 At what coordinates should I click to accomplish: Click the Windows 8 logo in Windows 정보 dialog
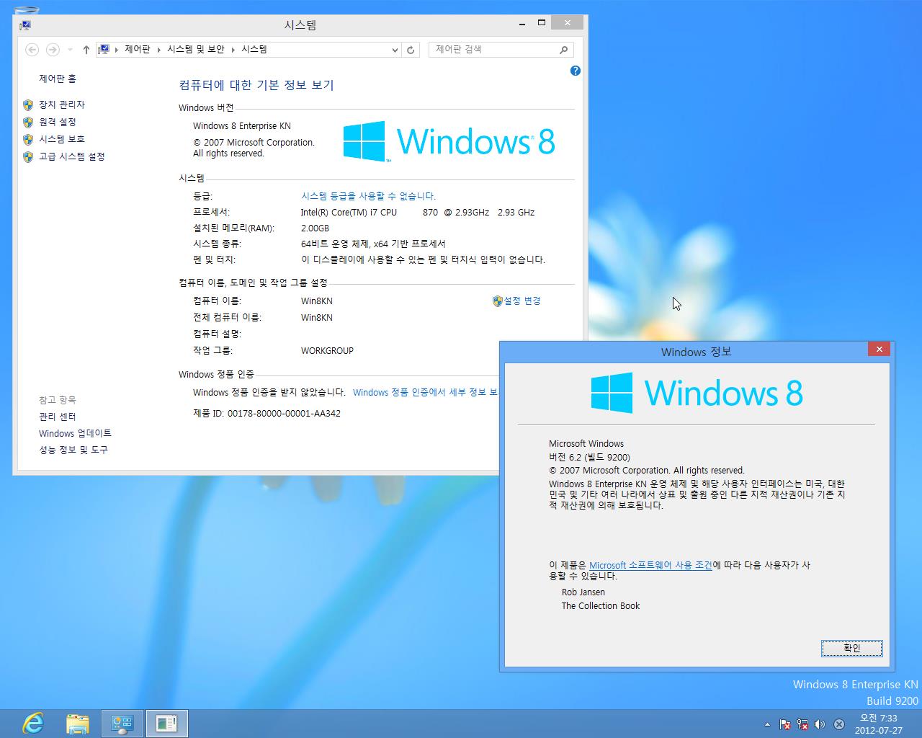[697, 393]
